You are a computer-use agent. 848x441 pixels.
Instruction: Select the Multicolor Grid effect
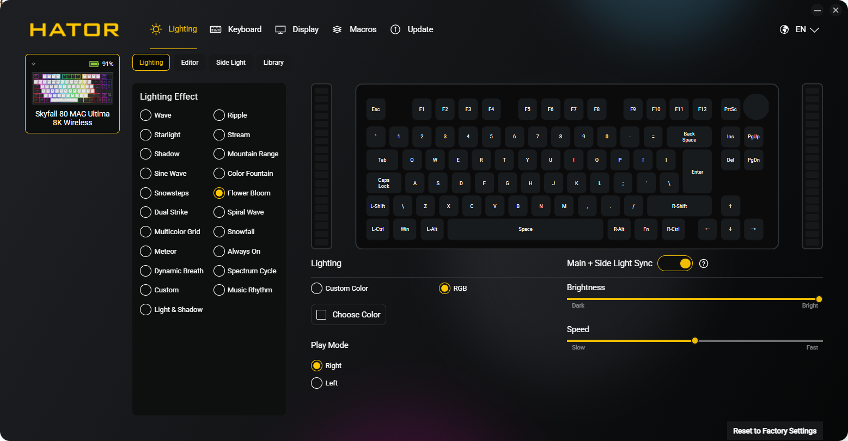tap(170, 232)
